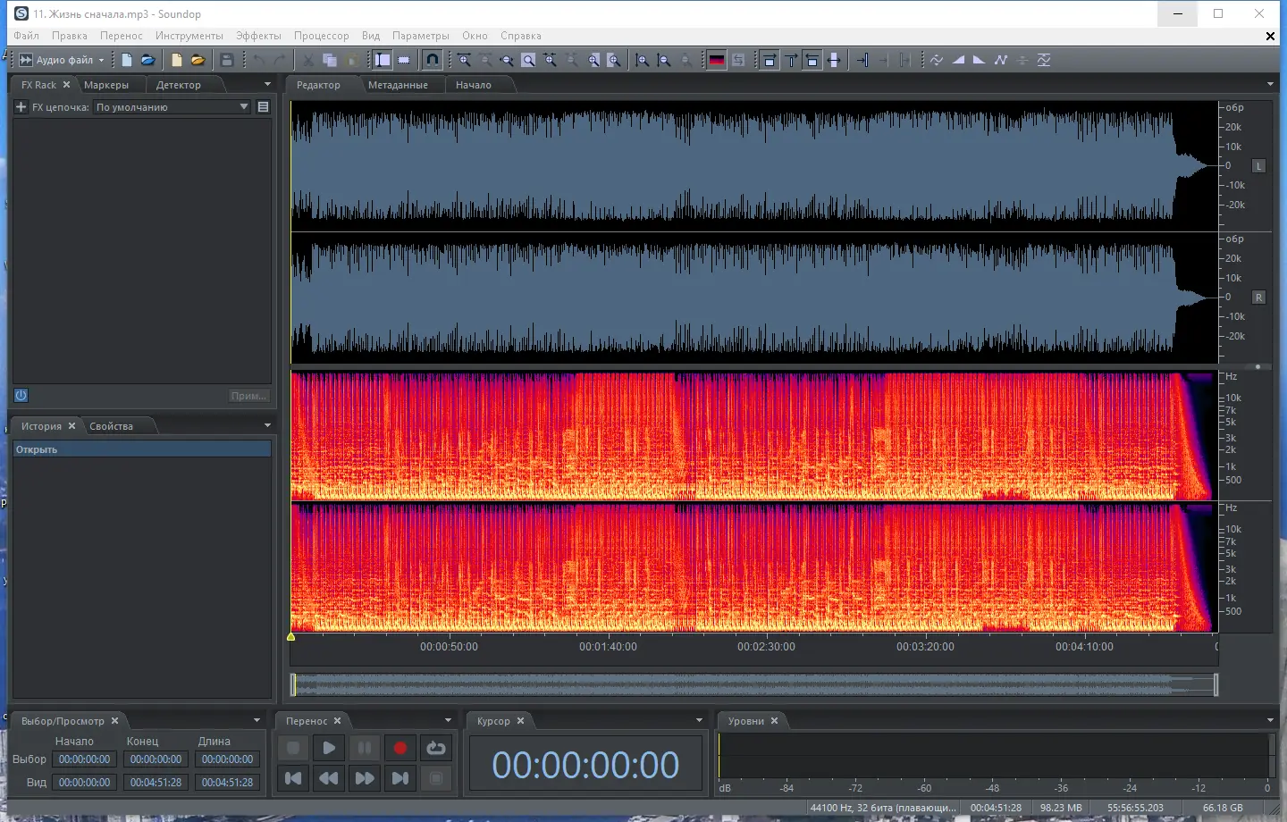Image resolution: width=1287 pixels, height=822 pixels.
Task: Open the Процессор menu
Action: pyautogui.click(x=322, y=36)
